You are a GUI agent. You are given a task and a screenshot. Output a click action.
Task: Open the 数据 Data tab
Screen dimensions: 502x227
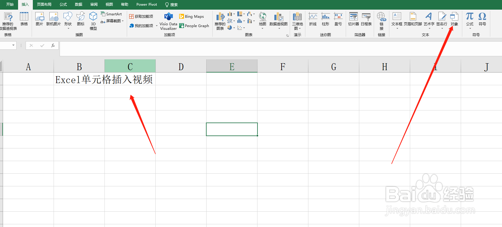point(79,5)
